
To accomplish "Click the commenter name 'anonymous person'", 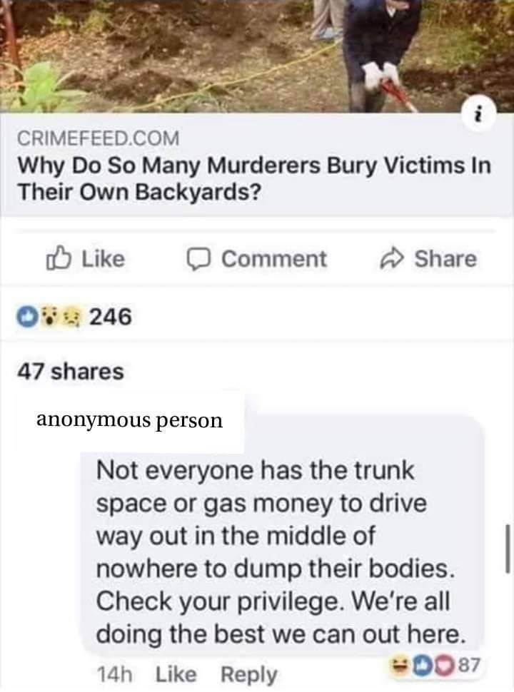I will 129,421.
